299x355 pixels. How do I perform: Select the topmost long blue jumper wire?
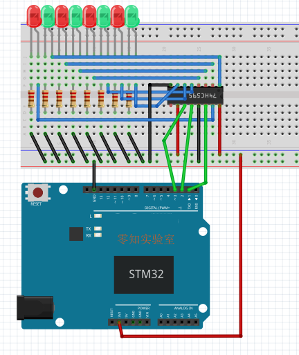(136, 57)
